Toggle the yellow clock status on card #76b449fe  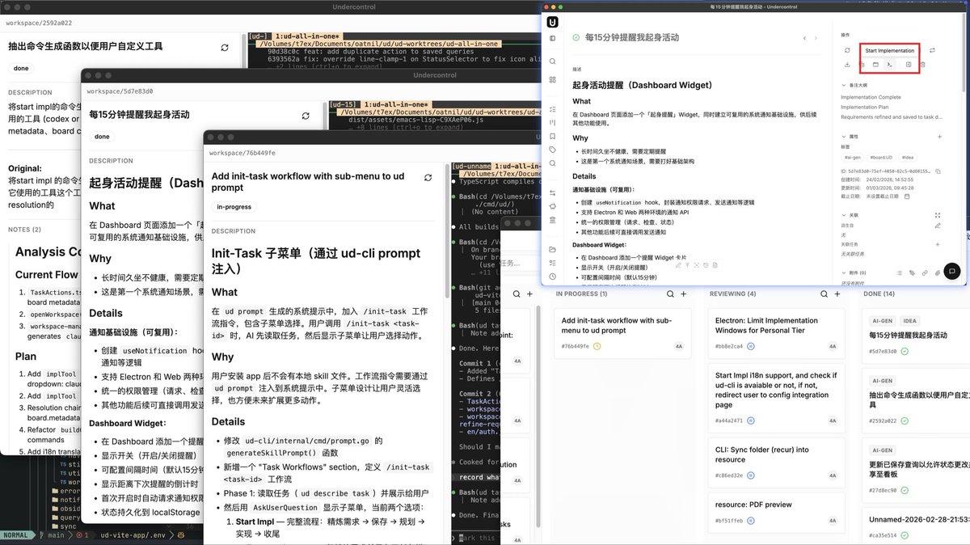pos(597,346)
